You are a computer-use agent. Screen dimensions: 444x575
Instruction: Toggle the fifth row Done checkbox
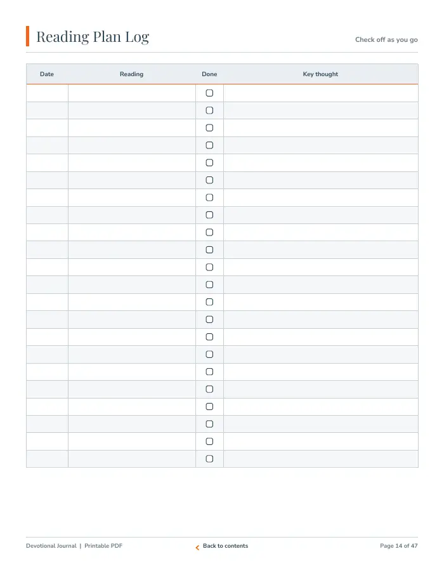click(209, 163)
